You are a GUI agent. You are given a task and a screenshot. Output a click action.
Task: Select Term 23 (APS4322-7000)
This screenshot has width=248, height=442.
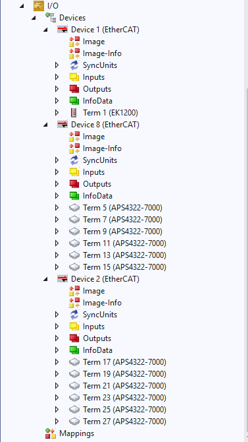pos(124,397)
